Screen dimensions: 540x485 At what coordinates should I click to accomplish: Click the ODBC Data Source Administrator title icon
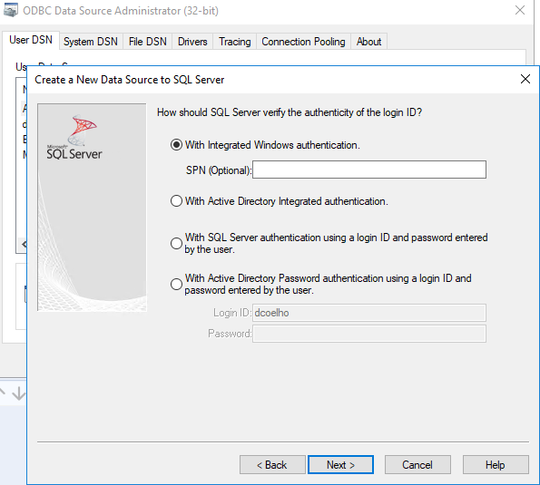pyautogui.click(x=10, y=10)
